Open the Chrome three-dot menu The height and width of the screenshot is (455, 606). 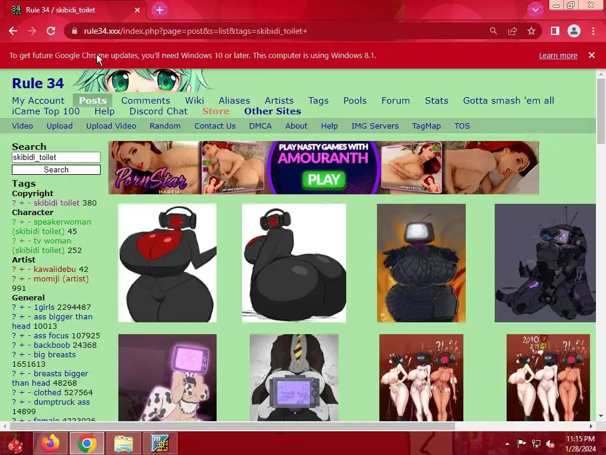coord(593,31)
